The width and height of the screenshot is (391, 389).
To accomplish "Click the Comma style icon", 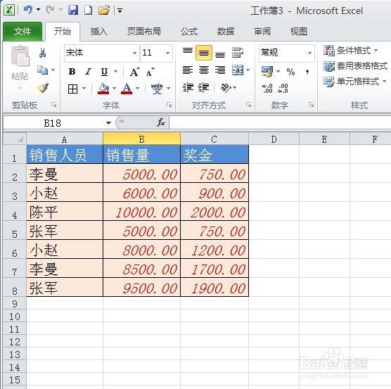I will pyautogui.click(x=307, y=72).
